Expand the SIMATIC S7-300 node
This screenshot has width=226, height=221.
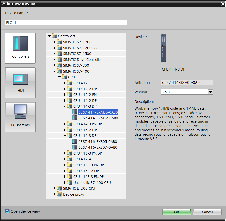(x=54, y=65)
